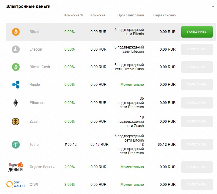Click the Комиссия % column header
The height and width of the screenshot is (194, 217).
[74, 15]
